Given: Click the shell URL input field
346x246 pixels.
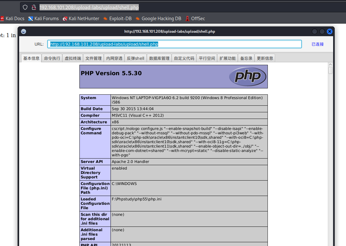Looking at the screenshot, I should (174, 44).
